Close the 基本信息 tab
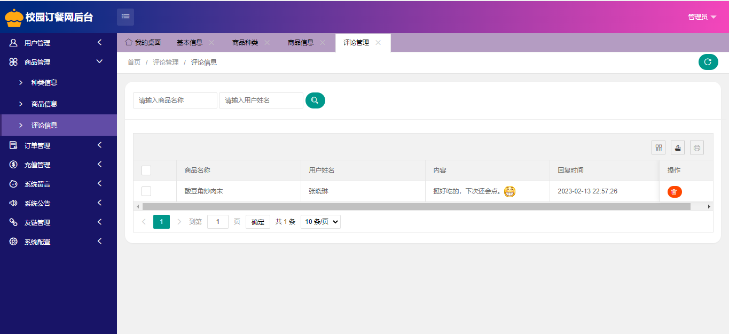729x334 pixels. 211,43
